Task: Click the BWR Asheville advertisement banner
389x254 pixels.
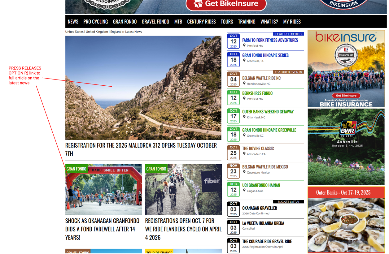Action: (x=346, y=147)
